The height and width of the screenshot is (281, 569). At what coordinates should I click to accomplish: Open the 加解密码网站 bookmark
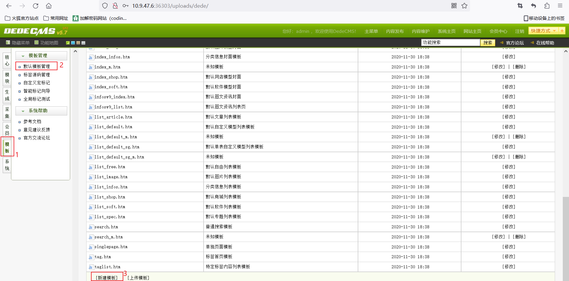click(100, 18)
